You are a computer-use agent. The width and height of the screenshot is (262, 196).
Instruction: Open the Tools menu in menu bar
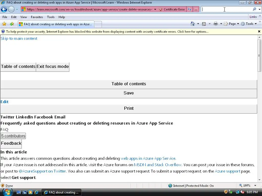click(x=51, y=17)
